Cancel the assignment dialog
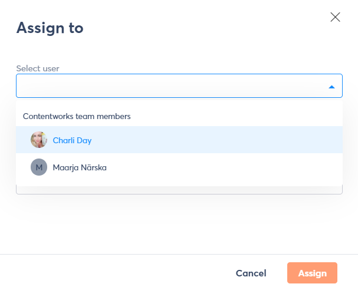The image size is (358, 287). point(251,273)
